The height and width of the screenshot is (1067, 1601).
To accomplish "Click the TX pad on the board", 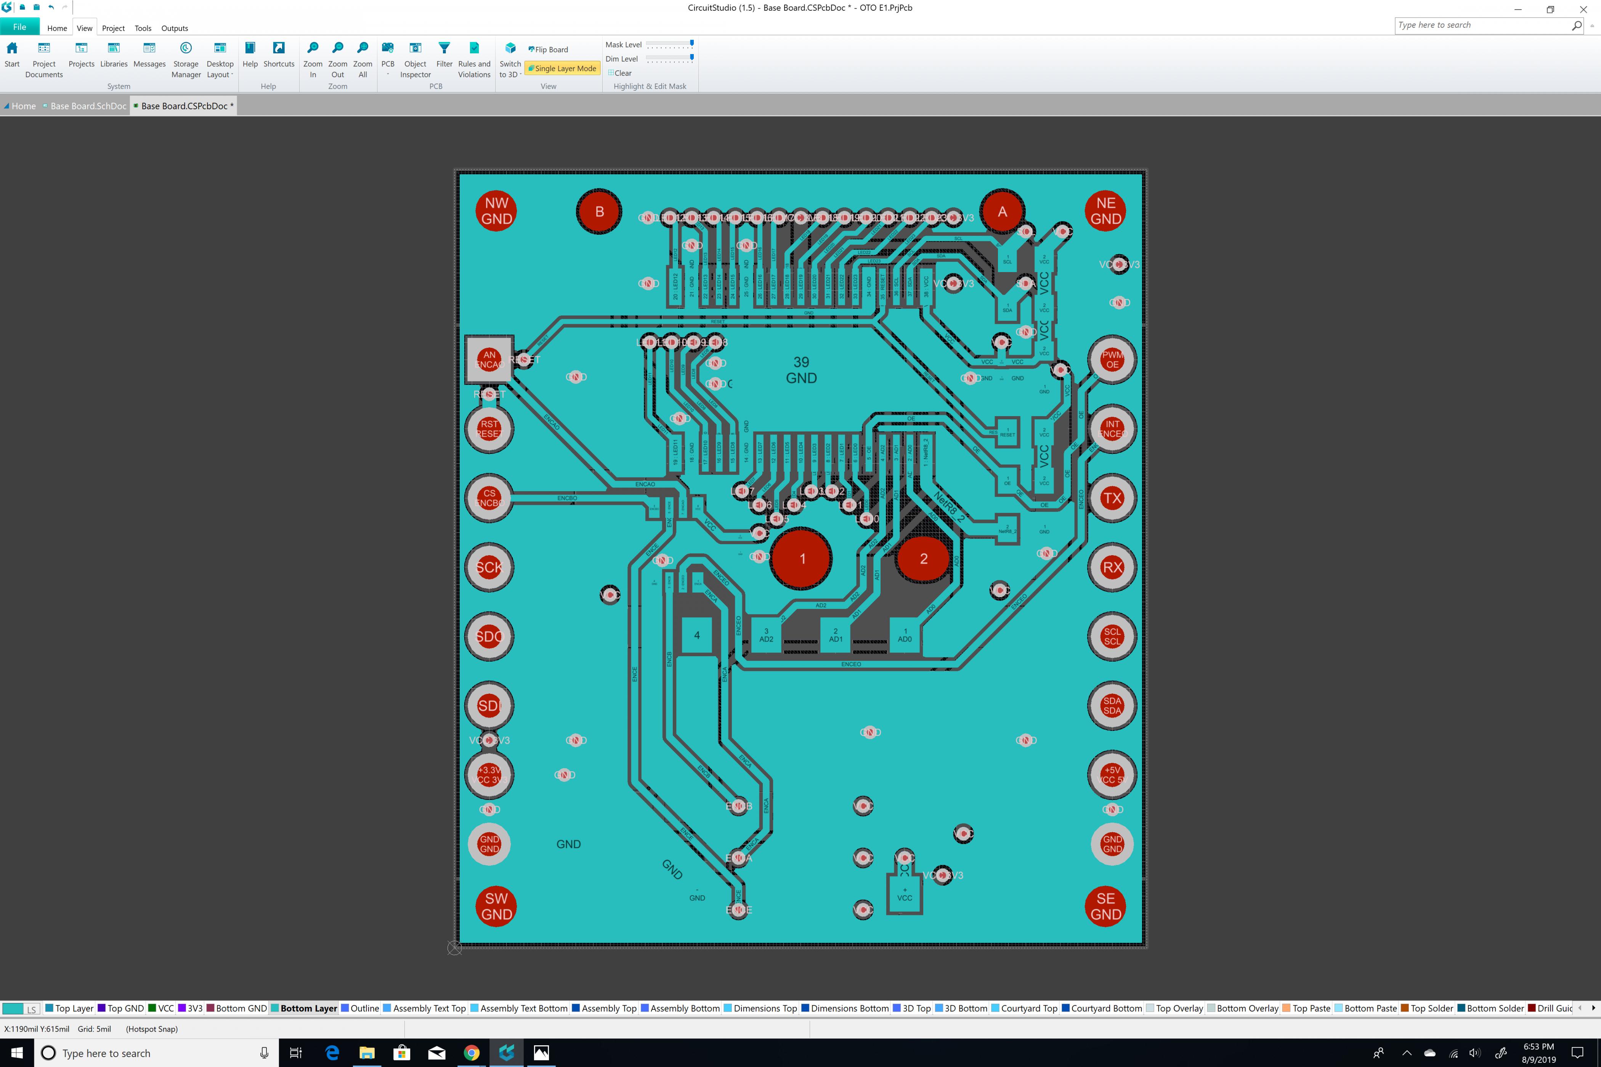I will point(1112,498).
